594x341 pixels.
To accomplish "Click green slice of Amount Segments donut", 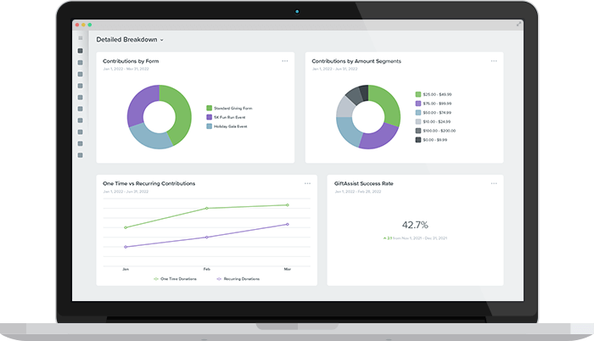I will tap(390, 104).
